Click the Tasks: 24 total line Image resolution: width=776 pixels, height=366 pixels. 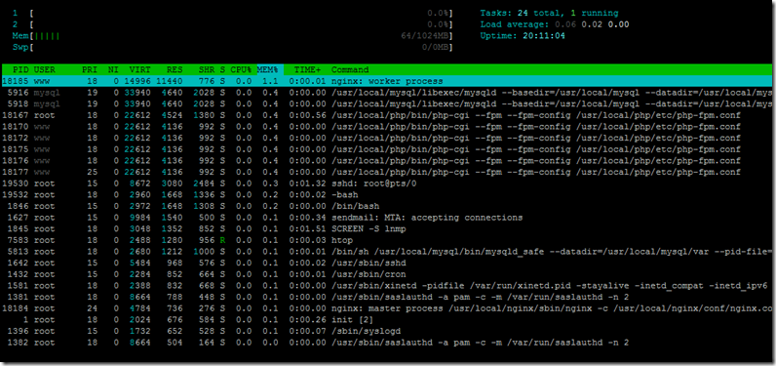pos(549,13)
